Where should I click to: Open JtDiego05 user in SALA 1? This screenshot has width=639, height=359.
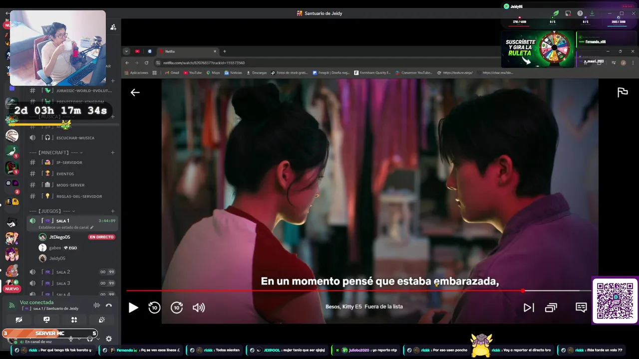(x=59, y=237)
